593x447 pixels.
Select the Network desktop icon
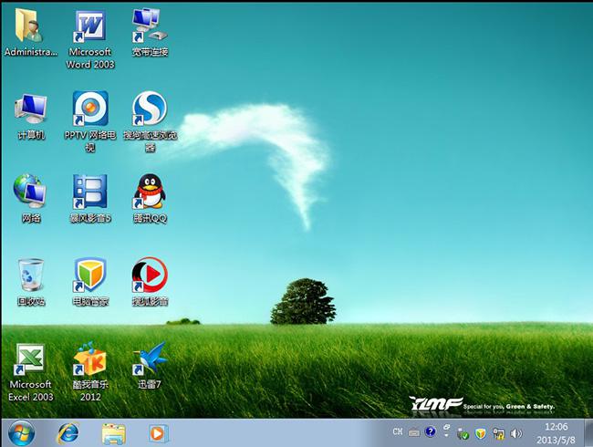(x=31, y=192)
